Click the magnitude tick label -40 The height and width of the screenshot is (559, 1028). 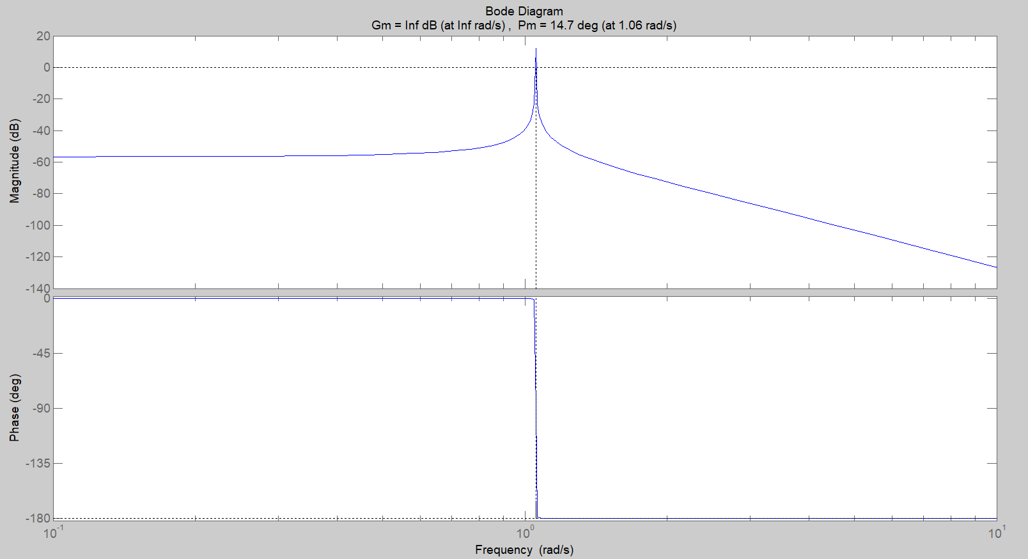40,130
